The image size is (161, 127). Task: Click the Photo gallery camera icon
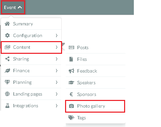(71, 106)
